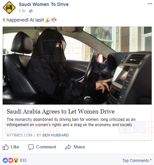Click the public globe privacy icon
This screenshot has height=165, width=154.
click(31, 11)
